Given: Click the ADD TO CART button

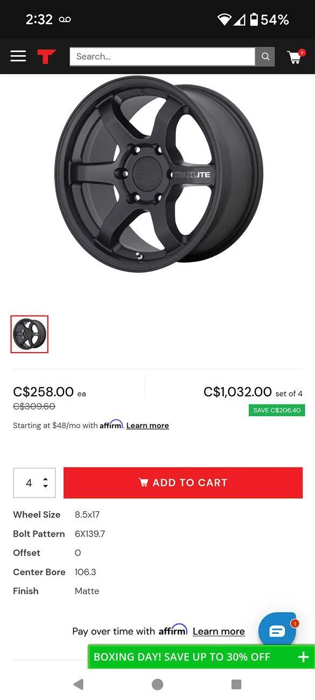Looking at the screenshot, I should tap(183, 482).
